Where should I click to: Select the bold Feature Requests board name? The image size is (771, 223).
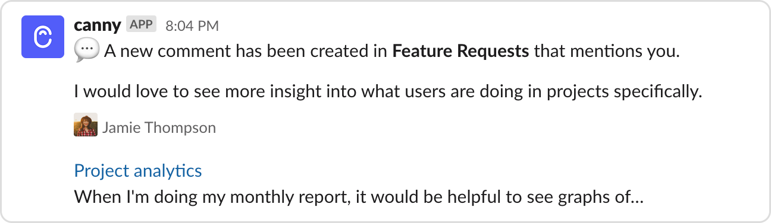[460, 52]
